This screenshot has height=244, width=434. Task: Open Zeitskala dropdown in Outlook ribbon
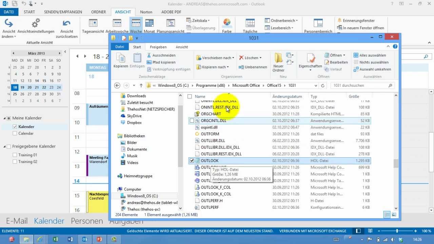[198, 21]
